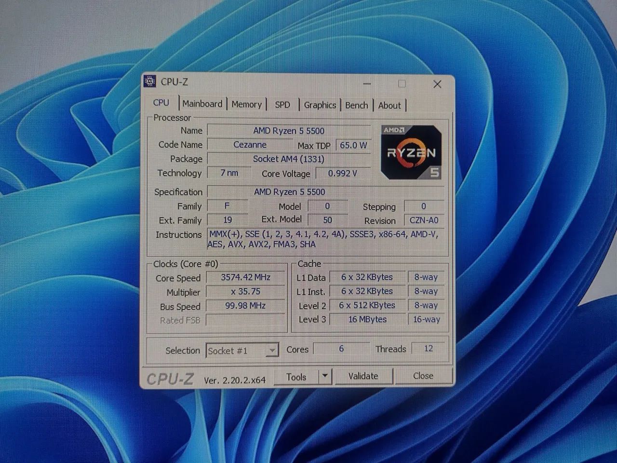Click the Name field AMD Ryzen 5 5500
This screenshot has width=617, height=463.
(289, 131)
